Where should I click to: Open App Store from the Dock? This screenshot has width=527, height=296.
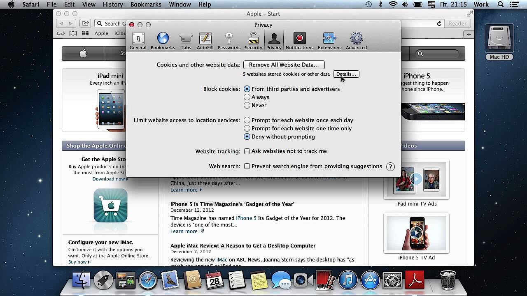[x=370, y=280]
